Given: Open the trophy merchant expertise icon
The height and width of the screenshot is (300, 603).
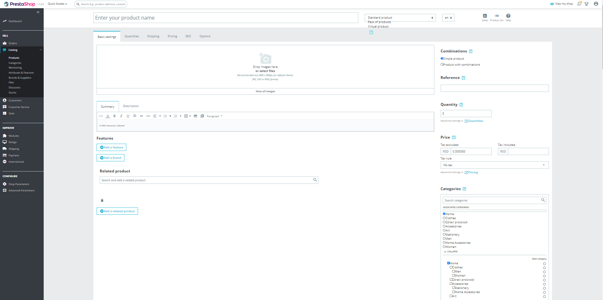Looking at the screenshot, I should [x=587, y=4].
